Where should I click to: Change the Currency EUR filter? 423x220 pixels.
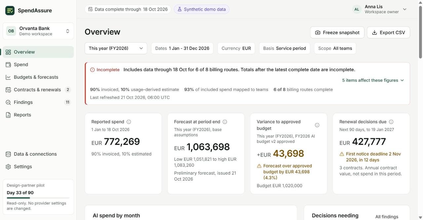click(236, 48)
